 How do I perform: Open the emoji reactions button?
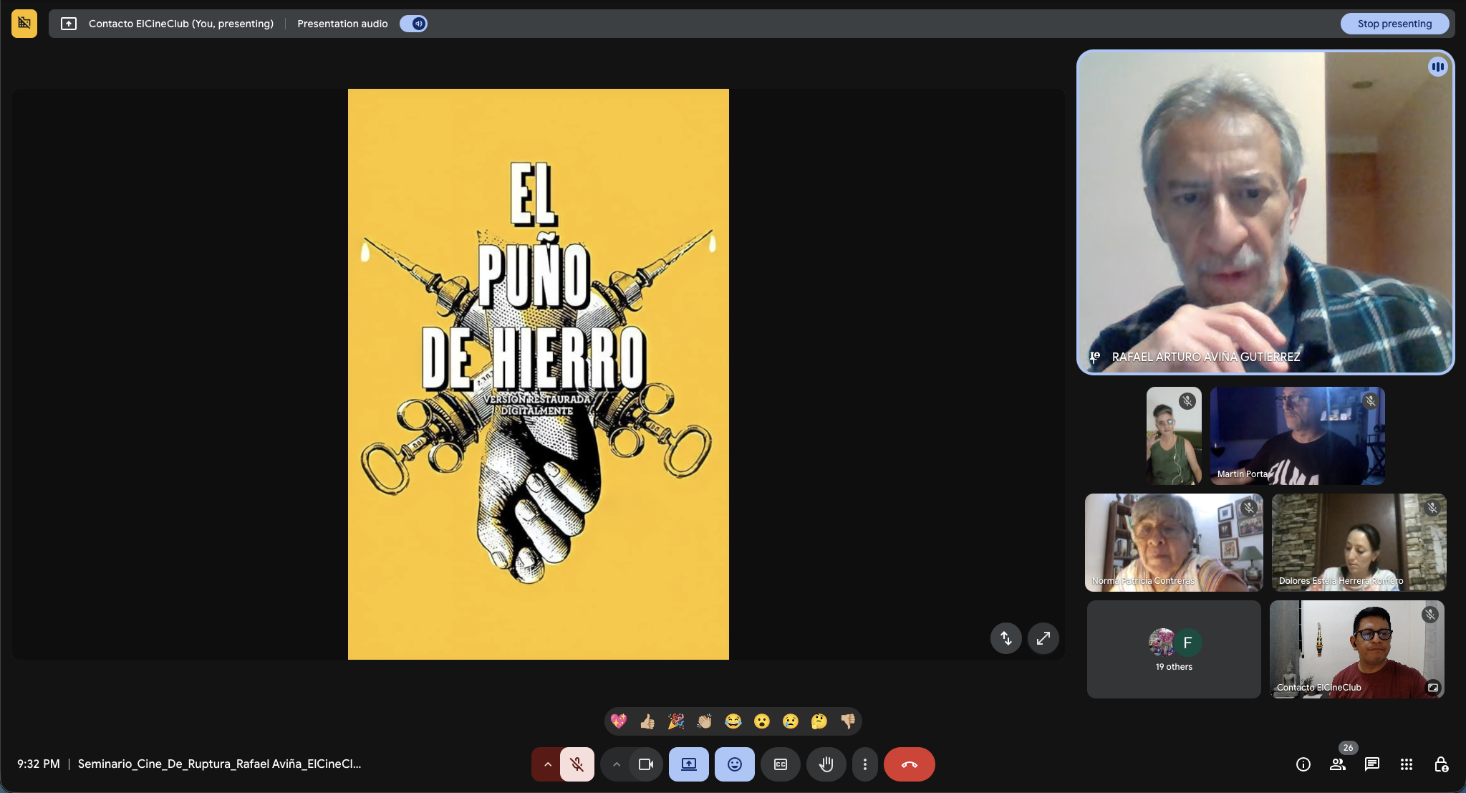click(734, 764)
